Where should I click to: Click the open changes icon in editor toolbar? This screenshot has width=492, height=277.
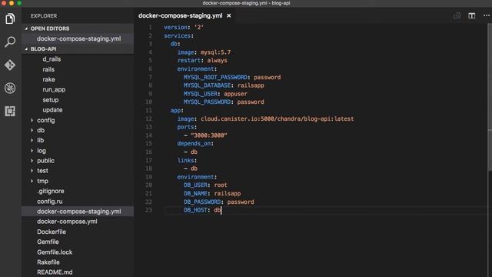457,15
